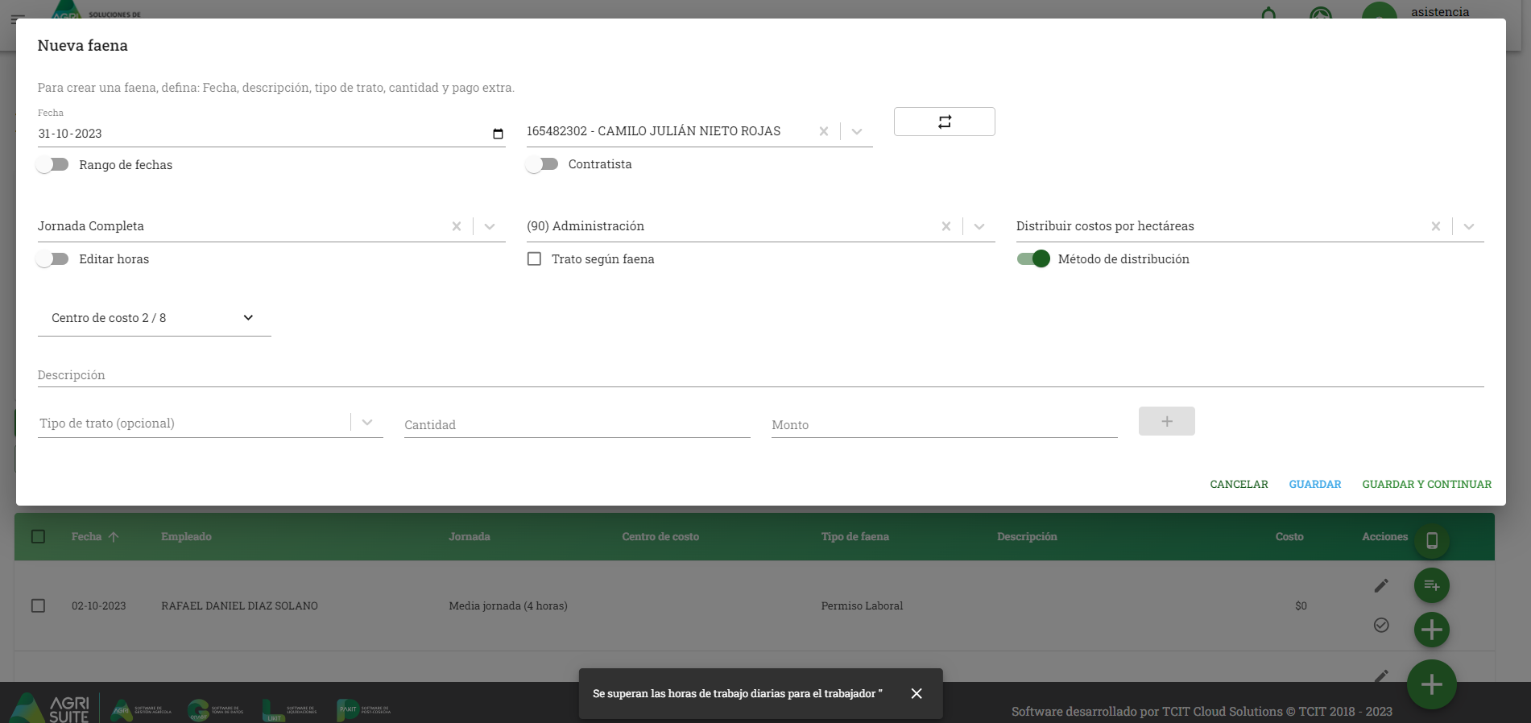Clear the selected employee Camilo Julián Nieto Rojas

(x=823, y=131)
